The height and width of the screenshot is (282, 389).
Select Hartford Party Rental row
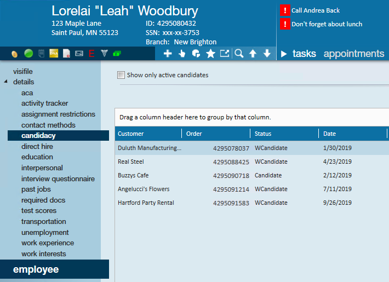252,203
